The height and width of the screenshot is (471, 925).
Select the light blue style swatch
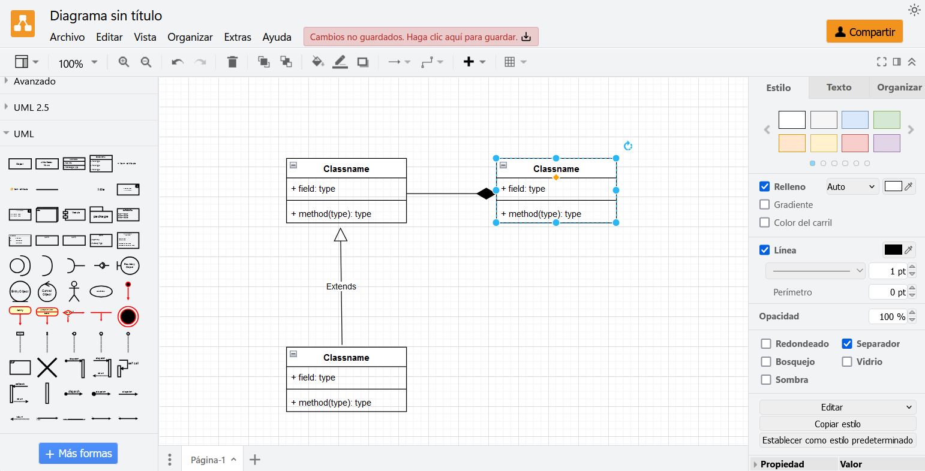point(855,120)
